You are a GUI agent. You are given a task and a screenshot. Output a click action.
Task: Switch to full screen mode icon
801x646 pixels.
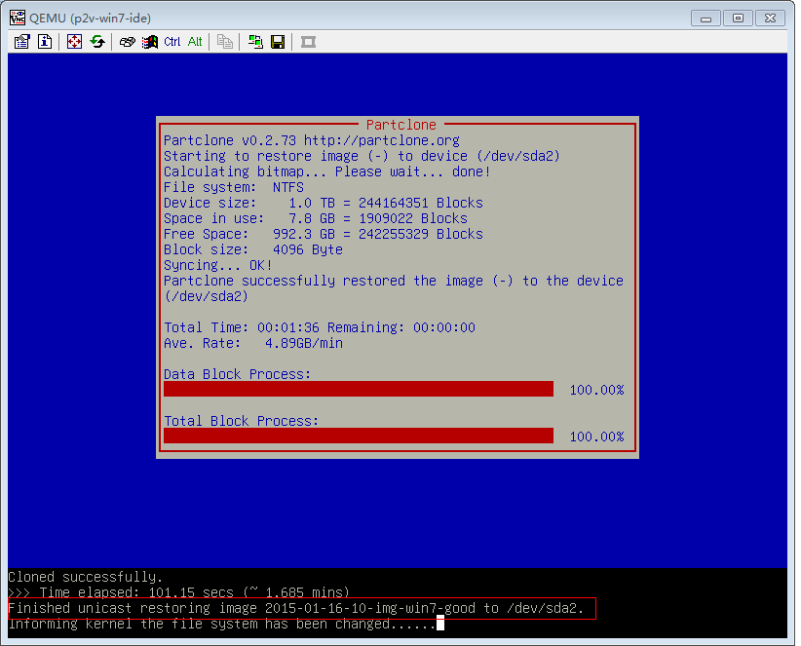coord(75,41)
